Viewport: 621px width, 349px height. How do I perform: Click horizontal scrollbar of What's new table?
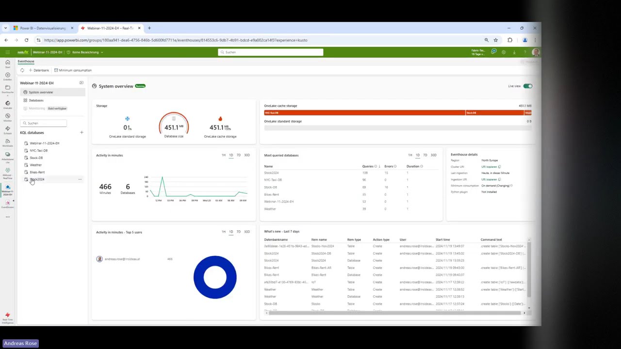[x=396, y=313]
